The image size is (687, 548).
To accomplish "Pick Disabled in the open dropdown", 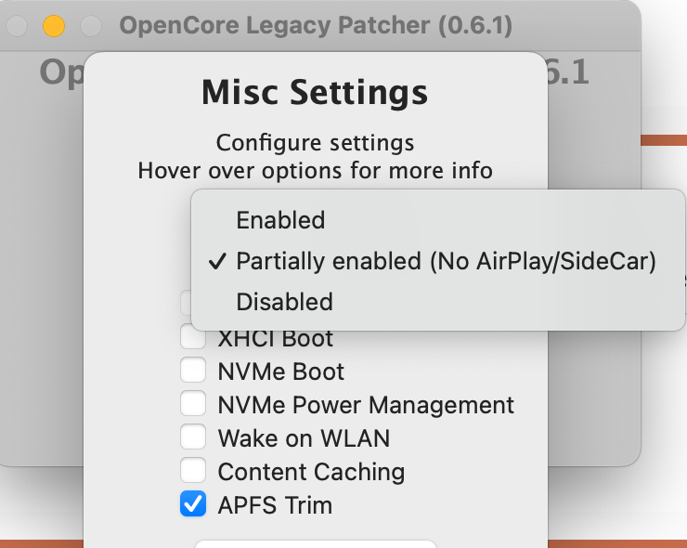I will tap(284, 302).
